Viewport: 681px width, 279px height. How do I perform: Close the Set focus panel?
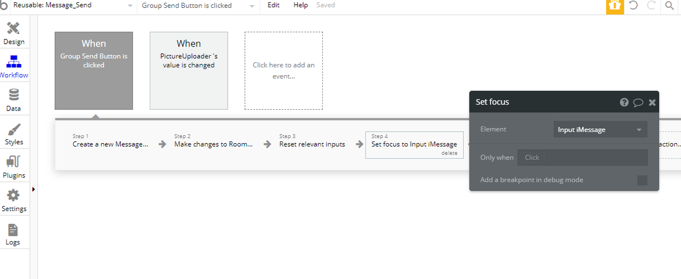[652, 102]
